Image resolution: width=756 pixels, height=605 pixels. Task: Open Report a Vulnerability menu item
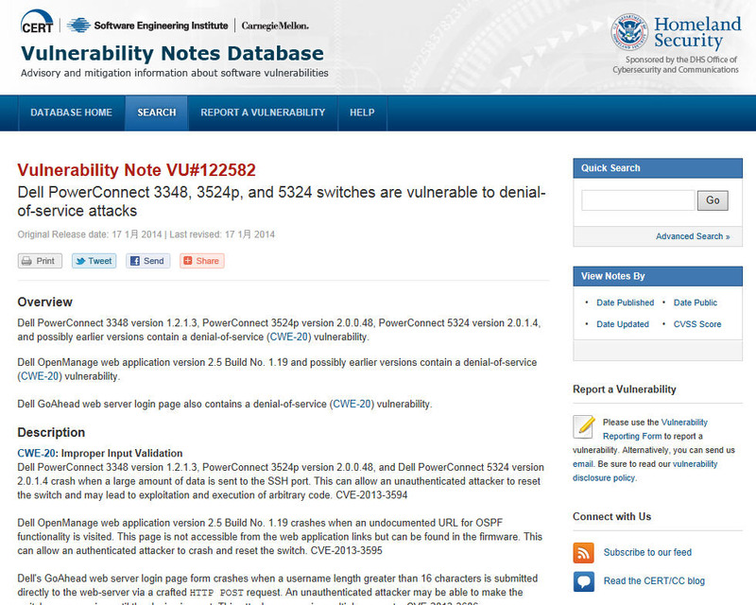pyautogui.click(x=263, y=112)
